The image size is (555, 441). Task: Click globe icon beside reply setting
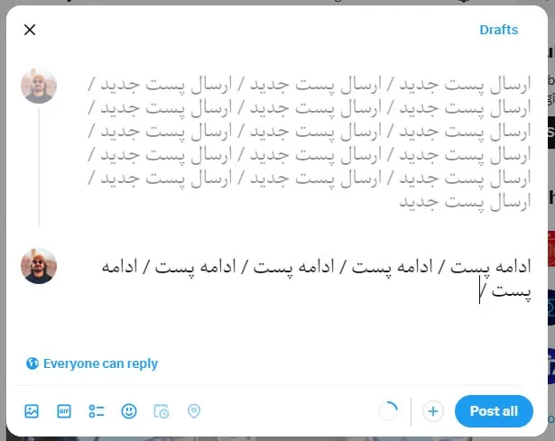click(32, 363)
